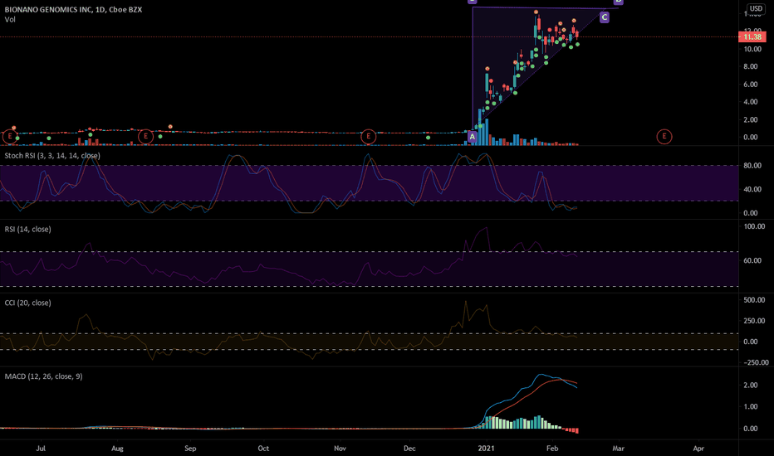Open the USD currency selector
This screenshot has width=774, height=456.
pyautogui.click(x=756, y=8)
